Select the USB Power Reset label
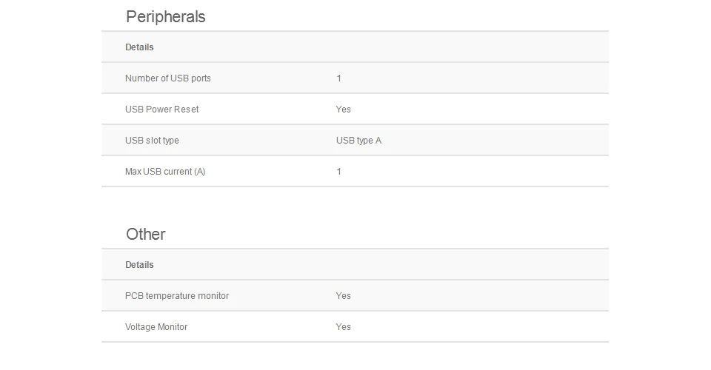Viewport: 711px width, 370px height. tap(161, 110)
